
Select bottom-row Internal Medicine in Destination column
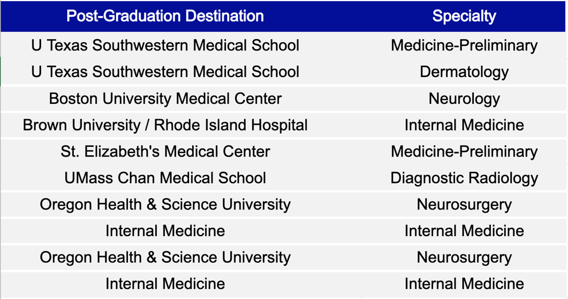(165, 284)
